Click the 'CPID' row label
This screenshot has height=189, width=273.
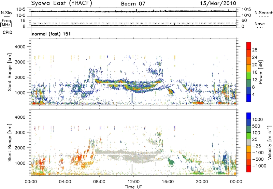point(8,32)
